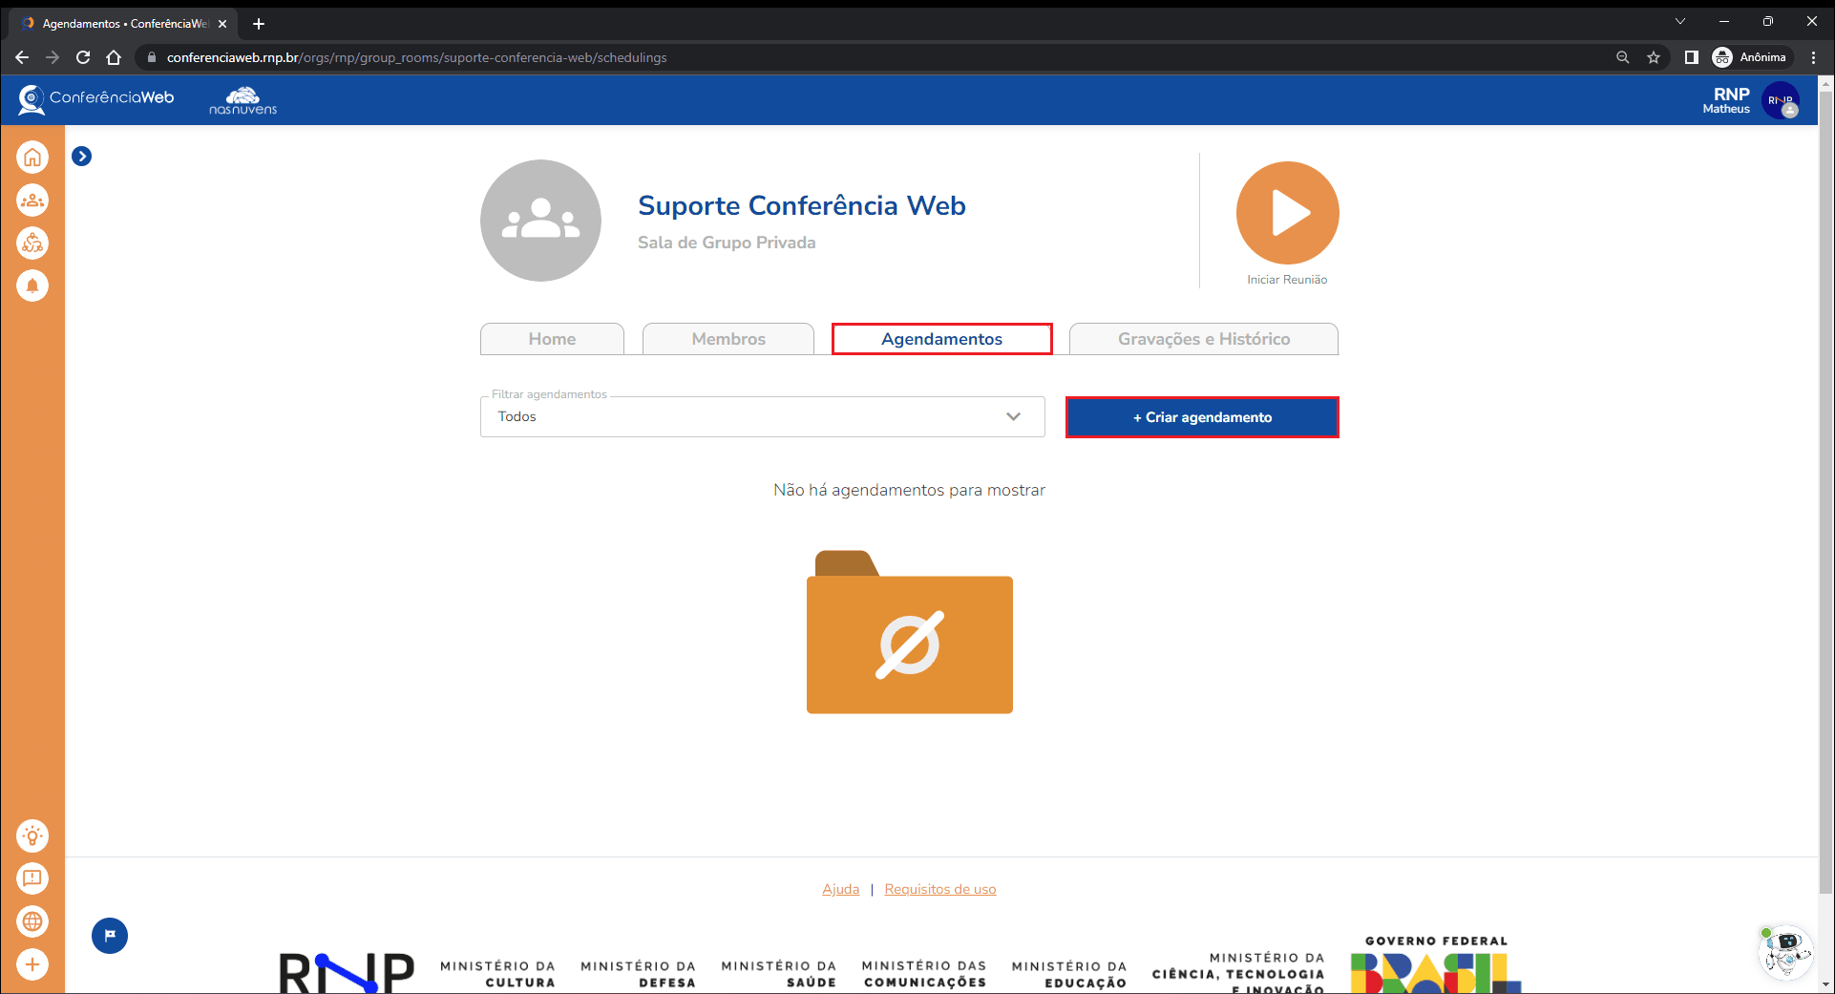The image size is (1835, 994).
Task: Open the group rooms sidebar icon
Action: point(32,201)
